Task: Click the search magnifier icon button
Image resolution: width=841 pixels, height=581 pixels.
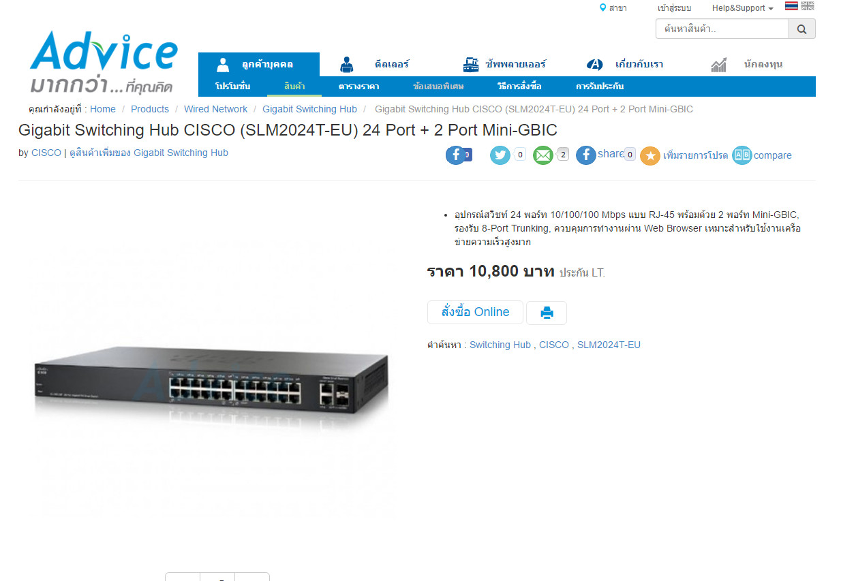Action: tap(801, 29)
